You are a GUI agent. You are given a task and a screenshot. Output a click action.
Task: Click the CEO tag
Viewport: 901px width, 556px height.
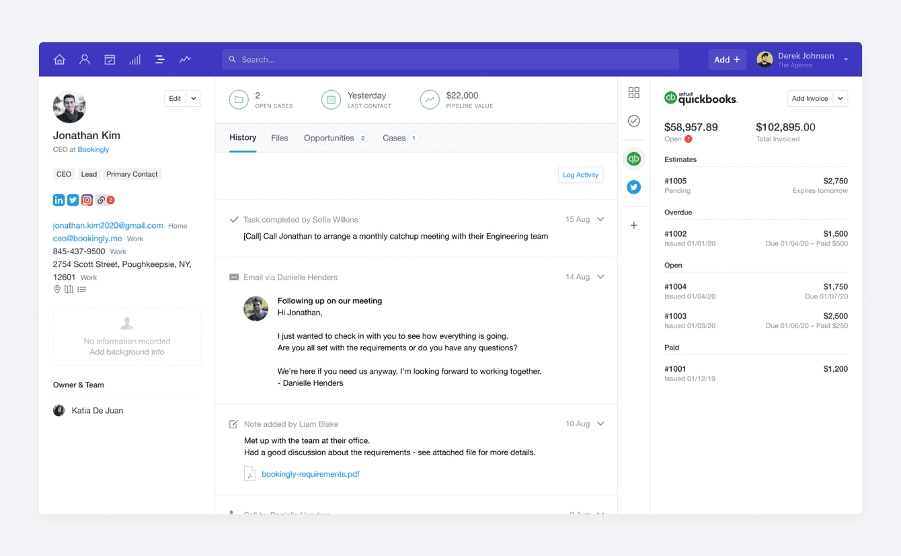coord(64,174)
